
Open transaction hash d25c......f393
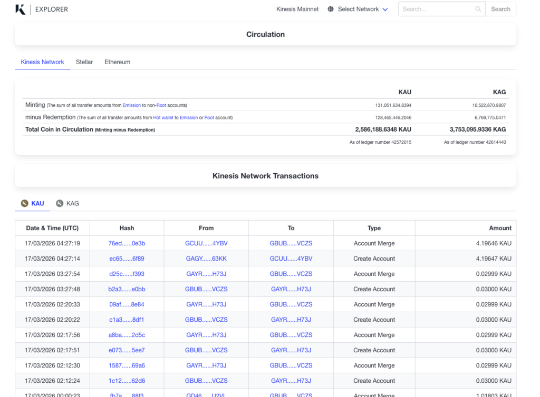127,274
